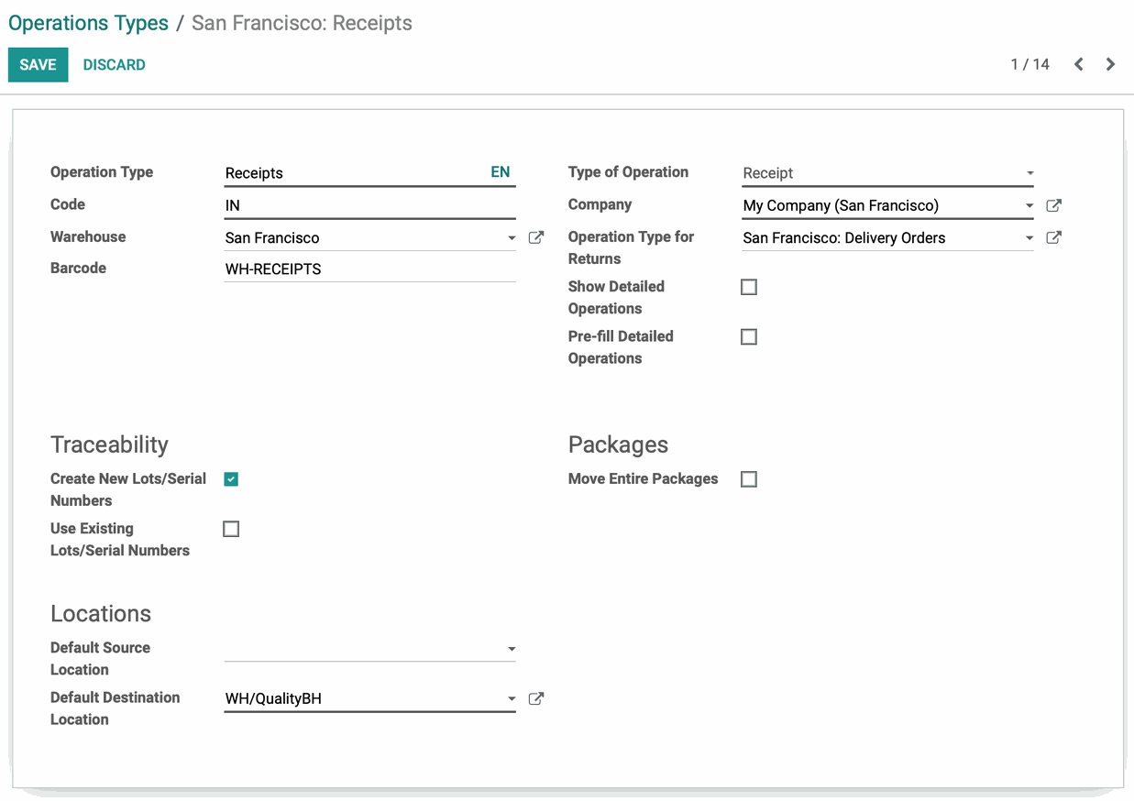1134x801 pixels.
Task: Click the Save button
Action: 39,64
